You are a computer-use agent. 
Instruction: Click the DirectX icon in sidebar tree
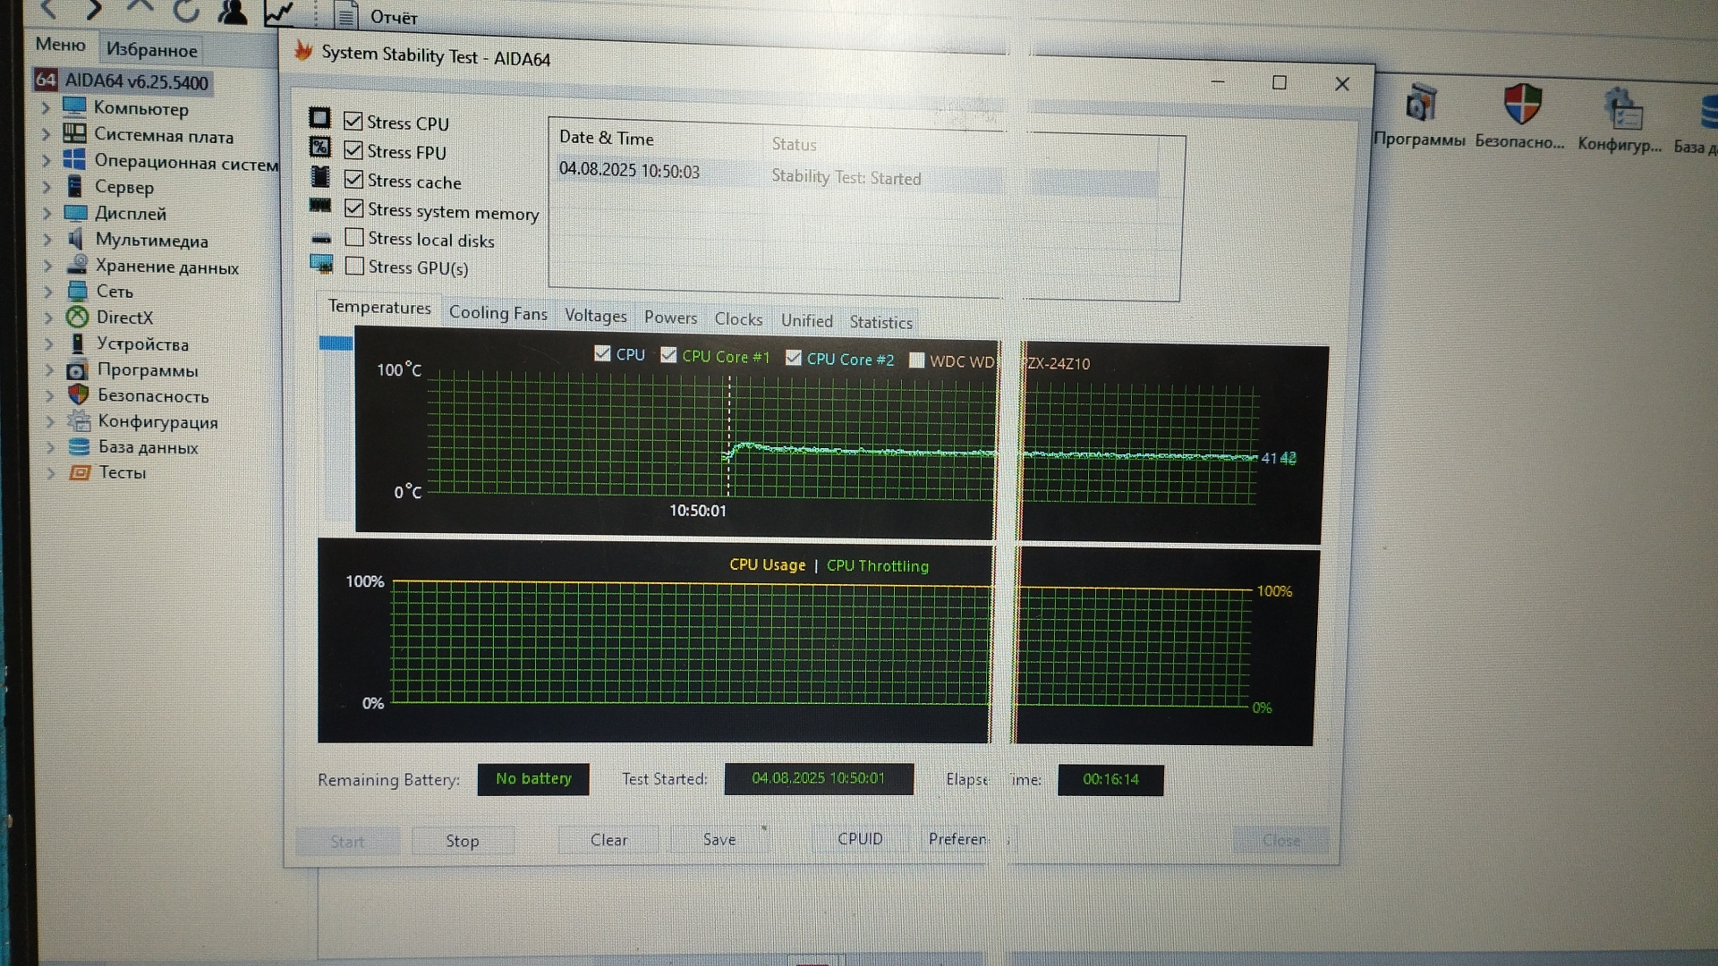(78, 317)
